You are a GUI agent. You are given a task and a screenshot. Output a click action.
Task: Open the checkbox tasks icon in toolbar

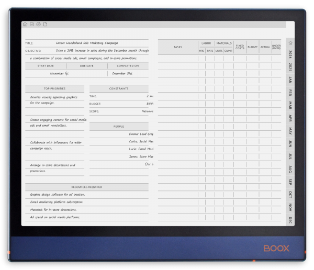[31, 24]
